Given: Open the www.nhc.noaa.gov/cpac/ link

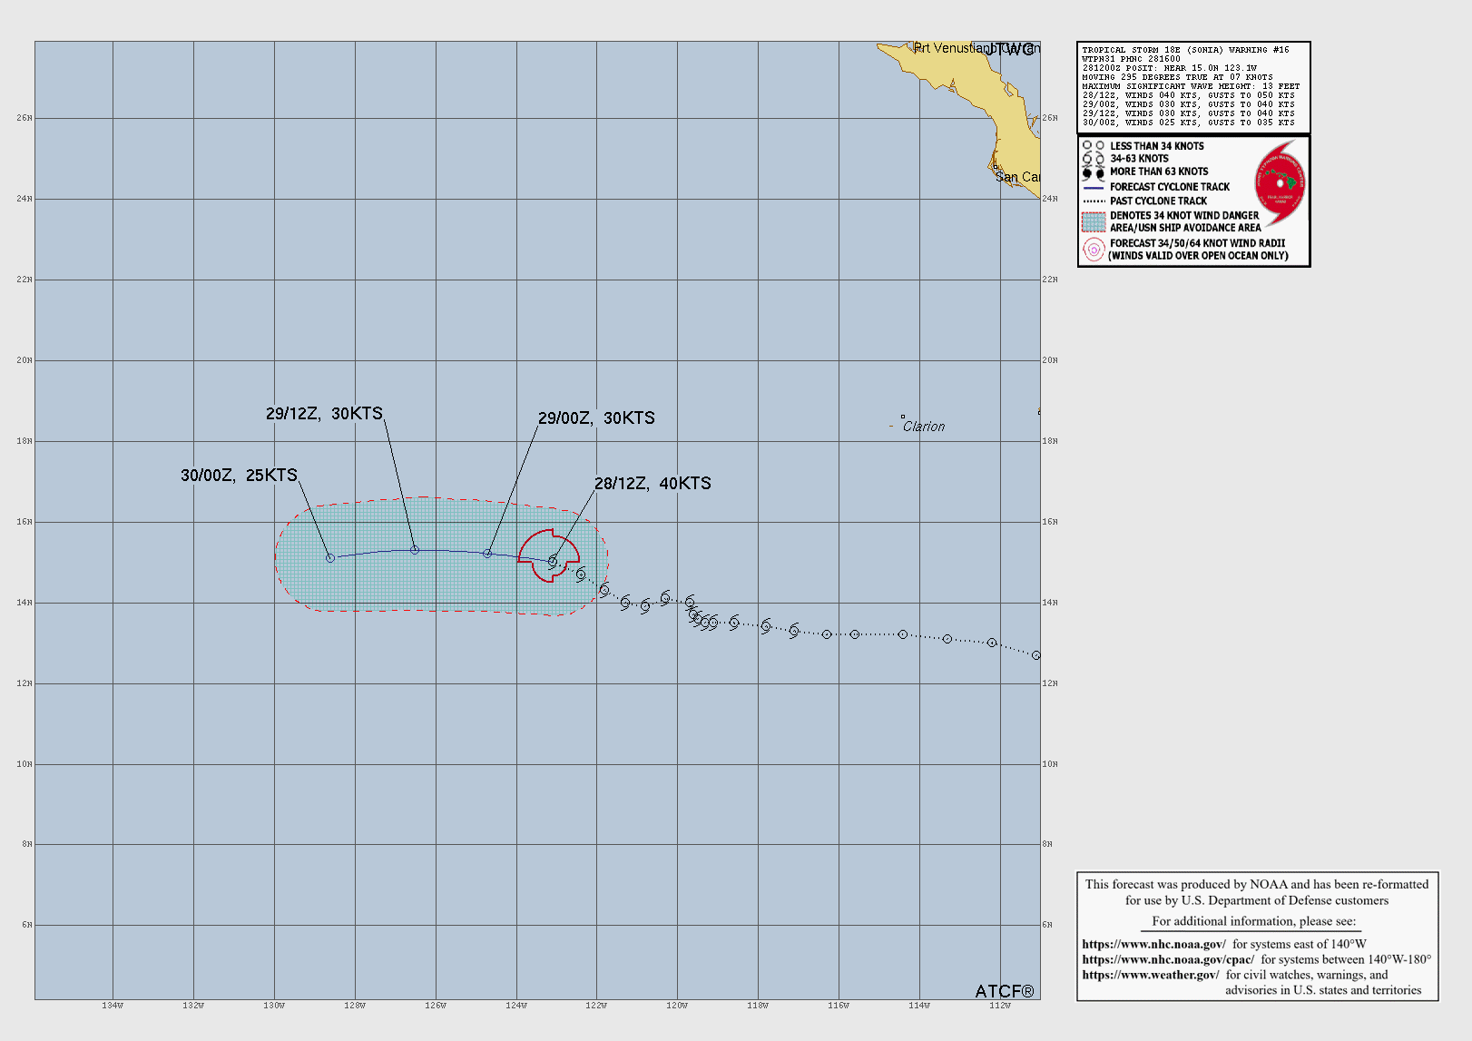Looking at the screenshot, I should (1168, 959).
